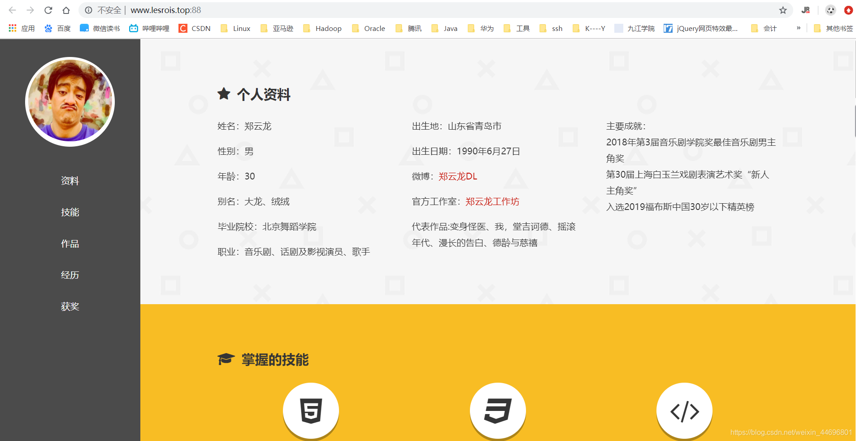856x441 pixels.
Task: Open the CSDN bookmark
Action: pos(195,28)
